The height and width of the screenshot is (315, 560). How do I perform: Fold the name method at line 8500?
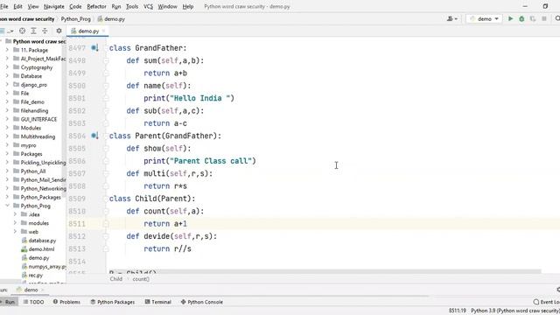(x=106, y=86)
